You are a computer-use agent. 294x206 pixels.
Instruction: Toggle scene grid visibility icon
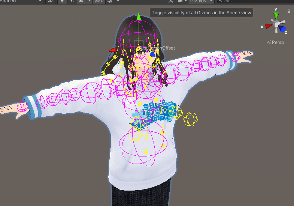(110, 1)
